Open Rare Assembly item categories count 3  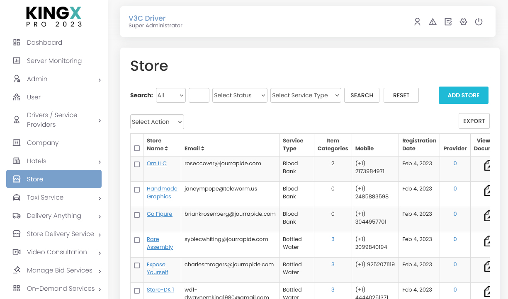333,239
